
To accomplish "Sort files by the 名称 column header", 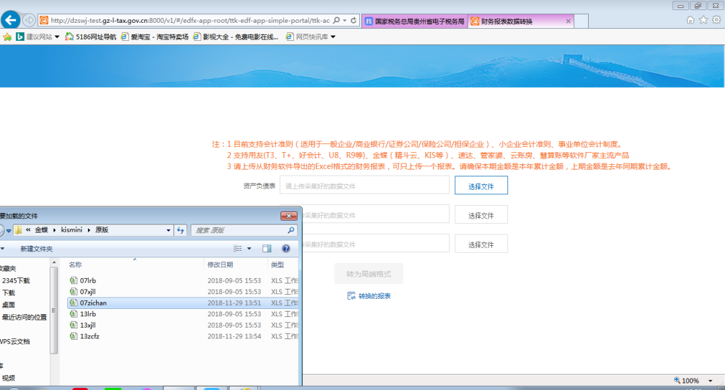I will click(75, 265).
